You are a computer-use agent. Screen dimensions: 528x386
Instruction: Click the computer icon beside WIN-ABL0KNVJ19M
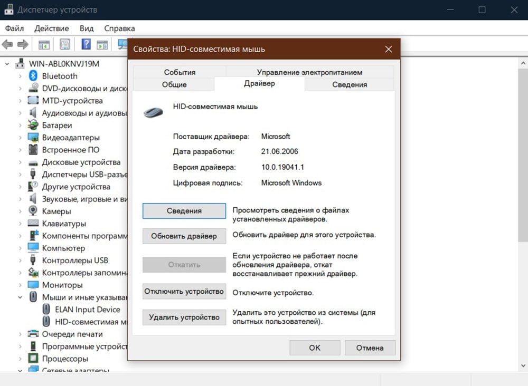pos(20,63)
